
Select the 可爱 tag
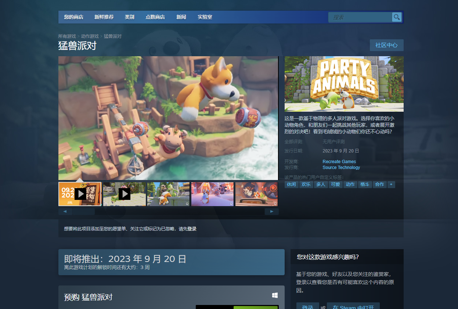[x=336, y=184]
